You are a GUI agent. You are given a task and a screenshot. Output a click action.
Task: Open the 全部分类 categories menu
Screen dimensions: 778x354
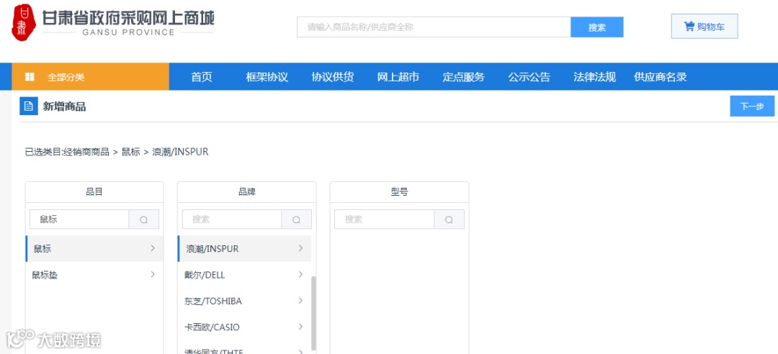pos(90,77)
